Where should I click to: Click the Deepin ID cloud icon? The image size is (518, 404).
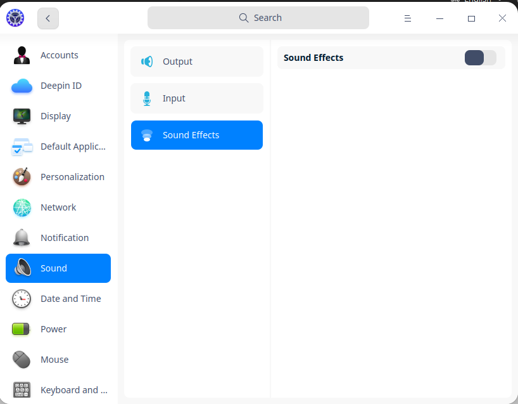click(22, 86)
